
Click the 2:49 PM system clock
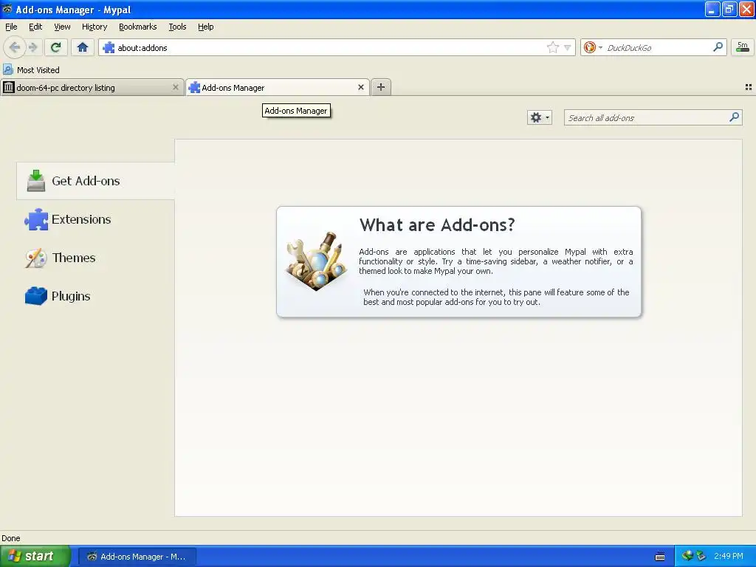click(729, 556)
